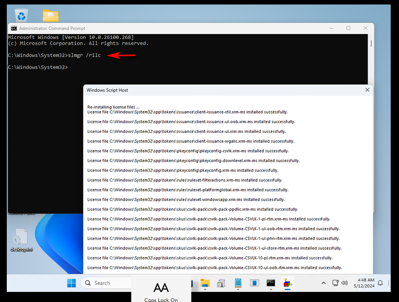Click the ruleset-windowsapp.xrm-ms license line

tap(186, 200)
